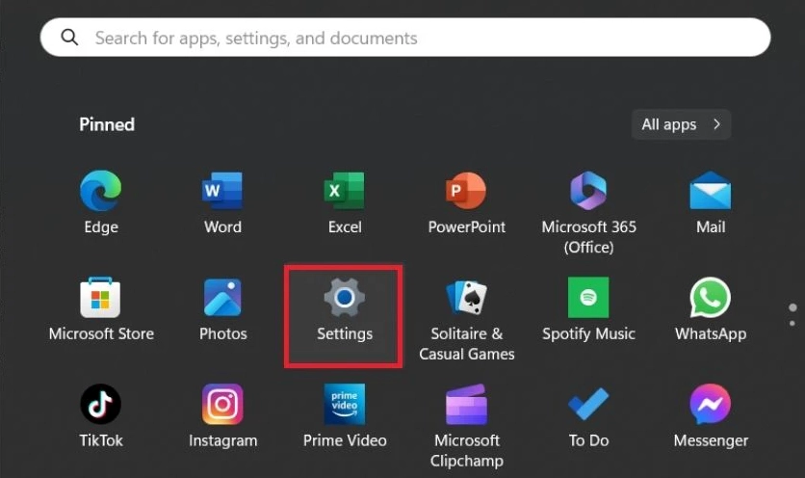Open Prime Video app

(344, 405)
